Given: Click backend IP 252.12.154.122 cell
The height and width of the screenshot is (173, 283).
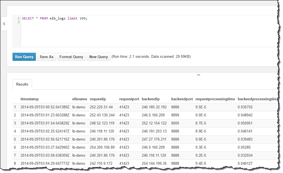Looking at the screenshot, I should pos(154,123).
